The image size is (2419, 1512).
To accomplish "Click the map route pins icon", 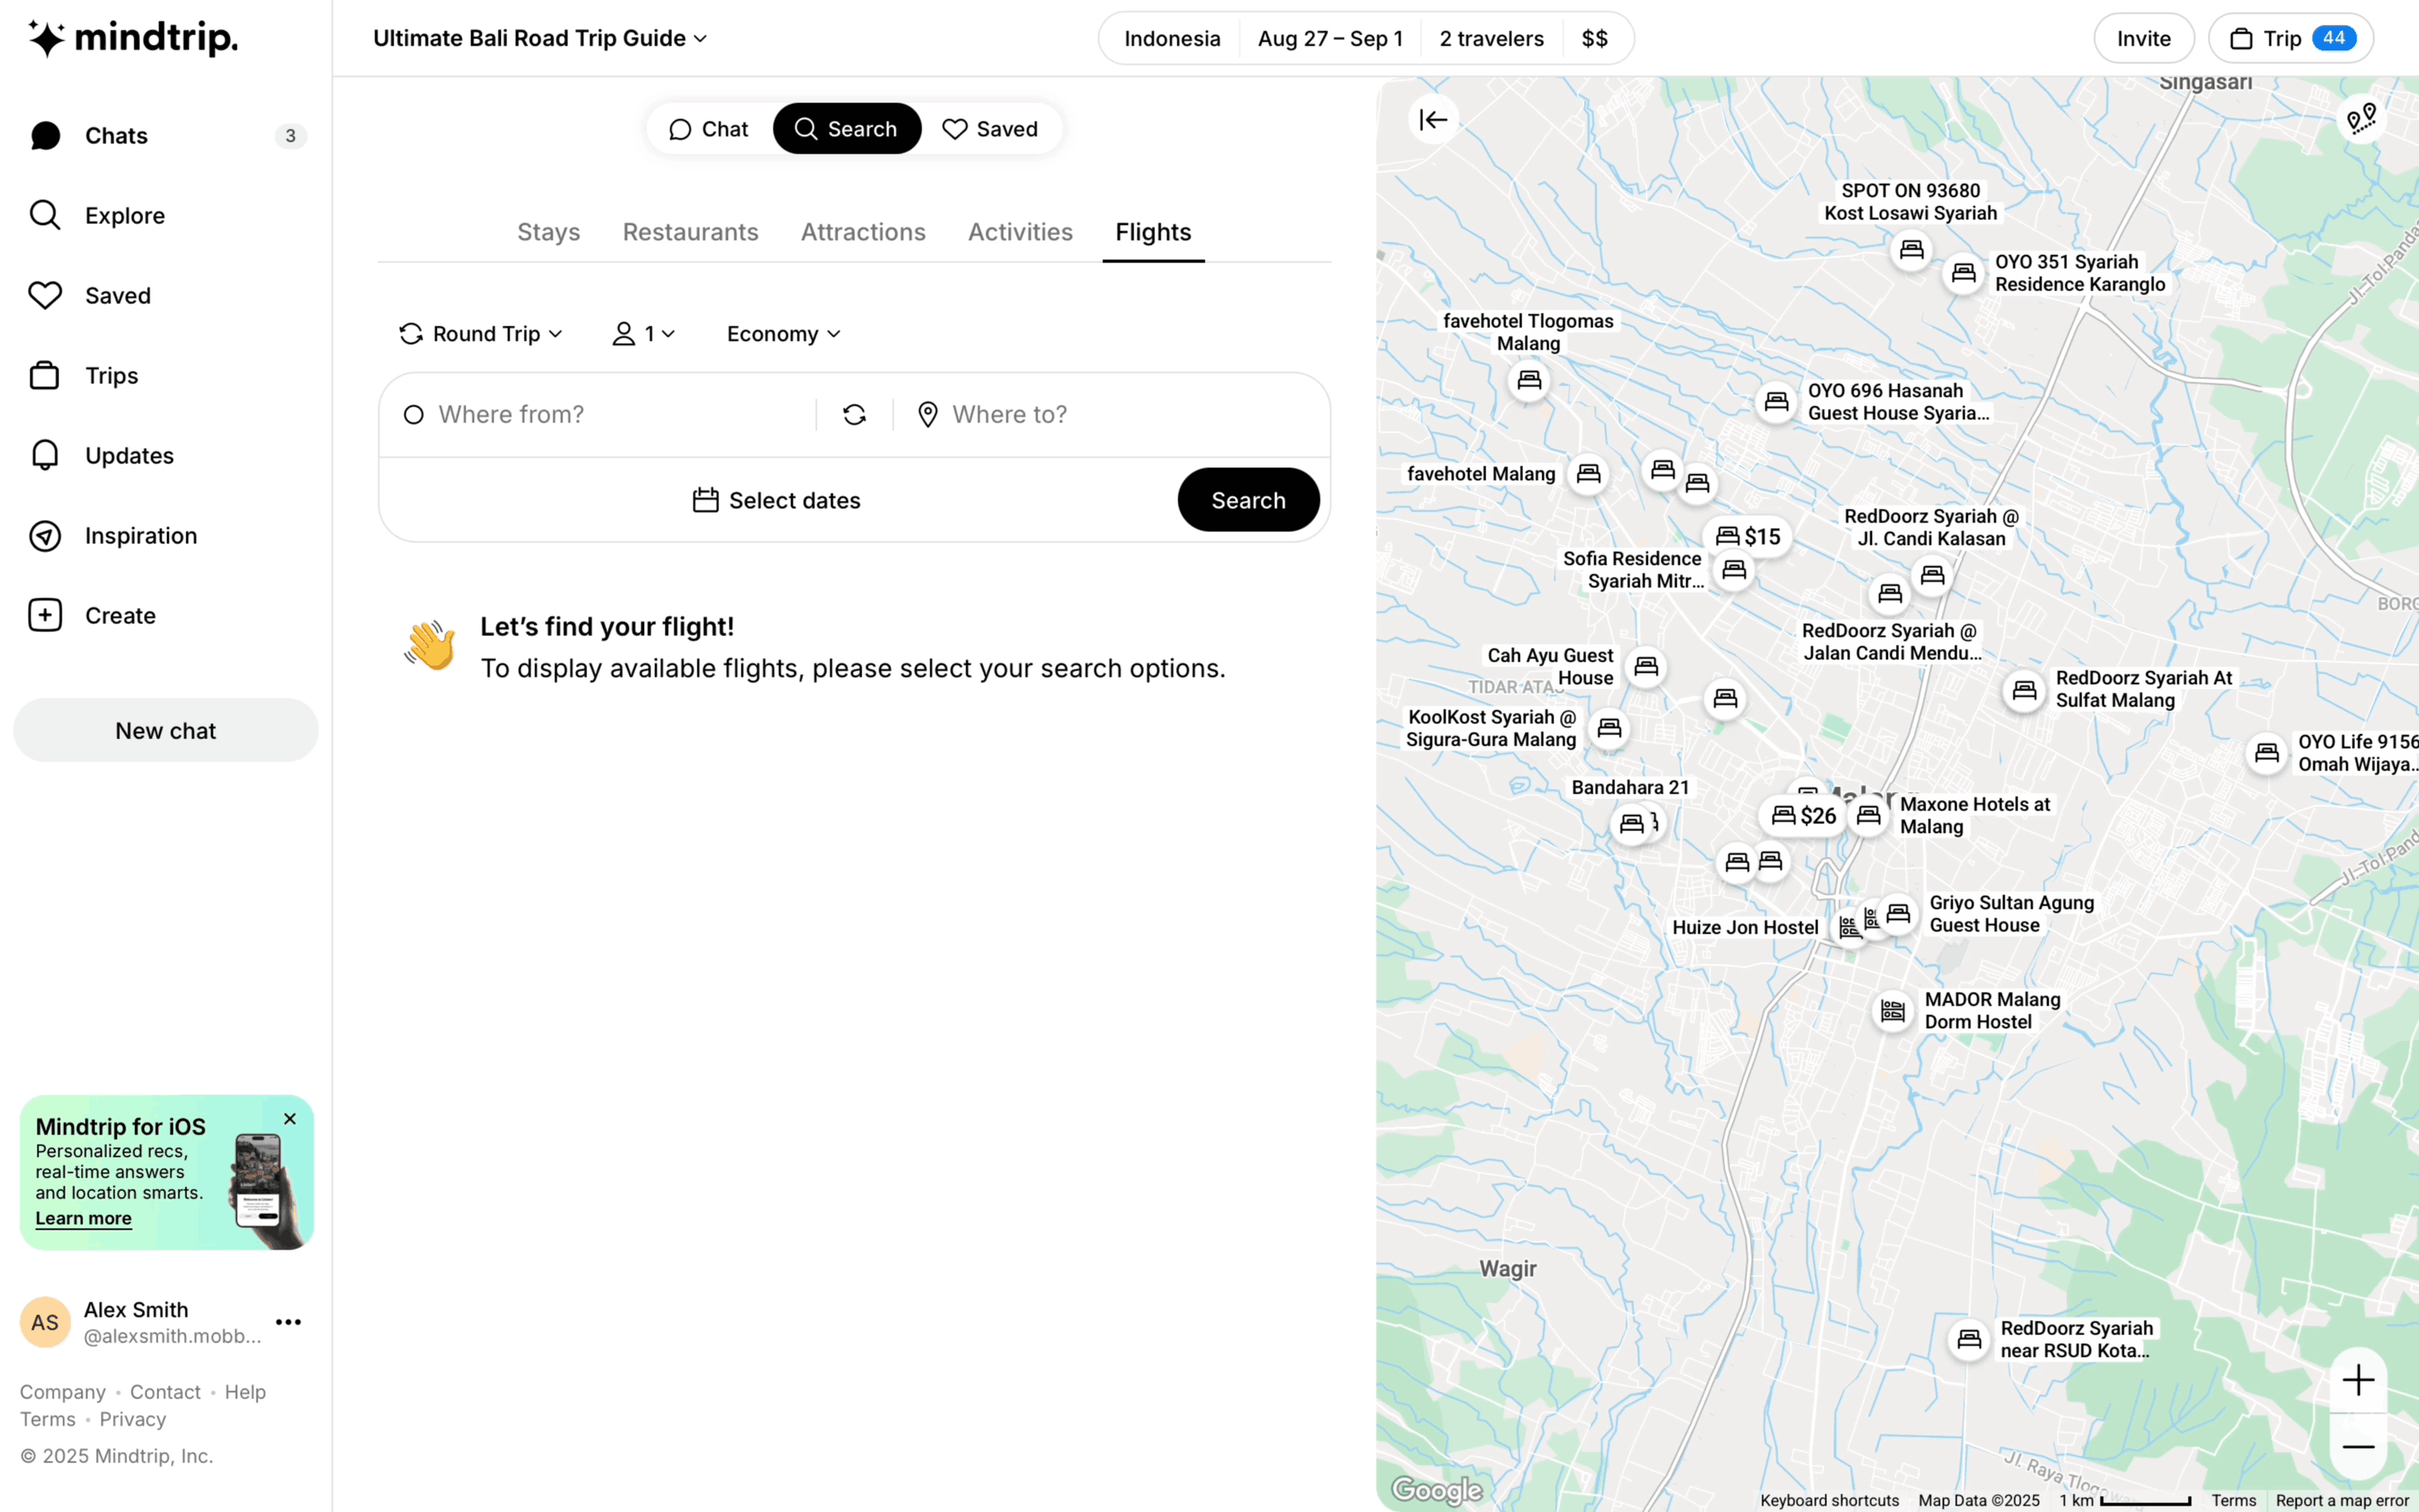I will coord(2361,120).
